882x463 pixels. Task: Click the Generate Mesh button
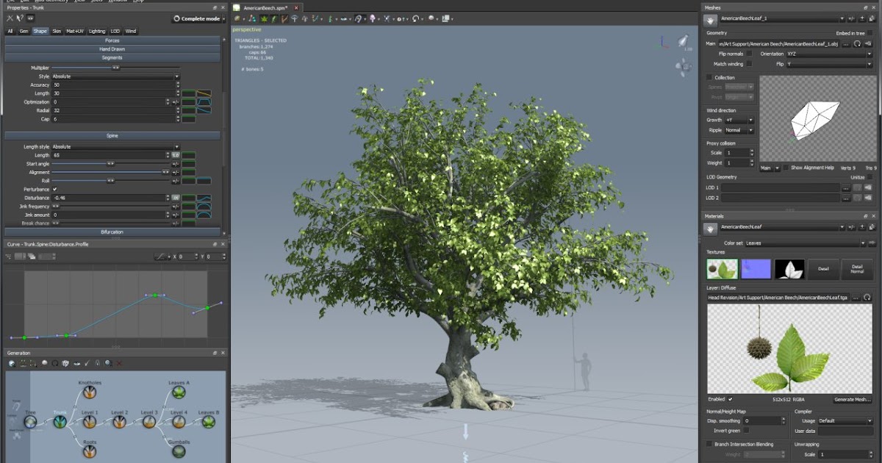click(x=853, y=400)
